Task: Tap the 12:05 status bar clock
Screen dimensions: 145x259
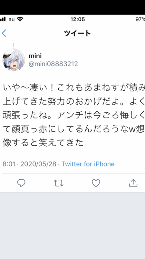Action: [78, 19]
